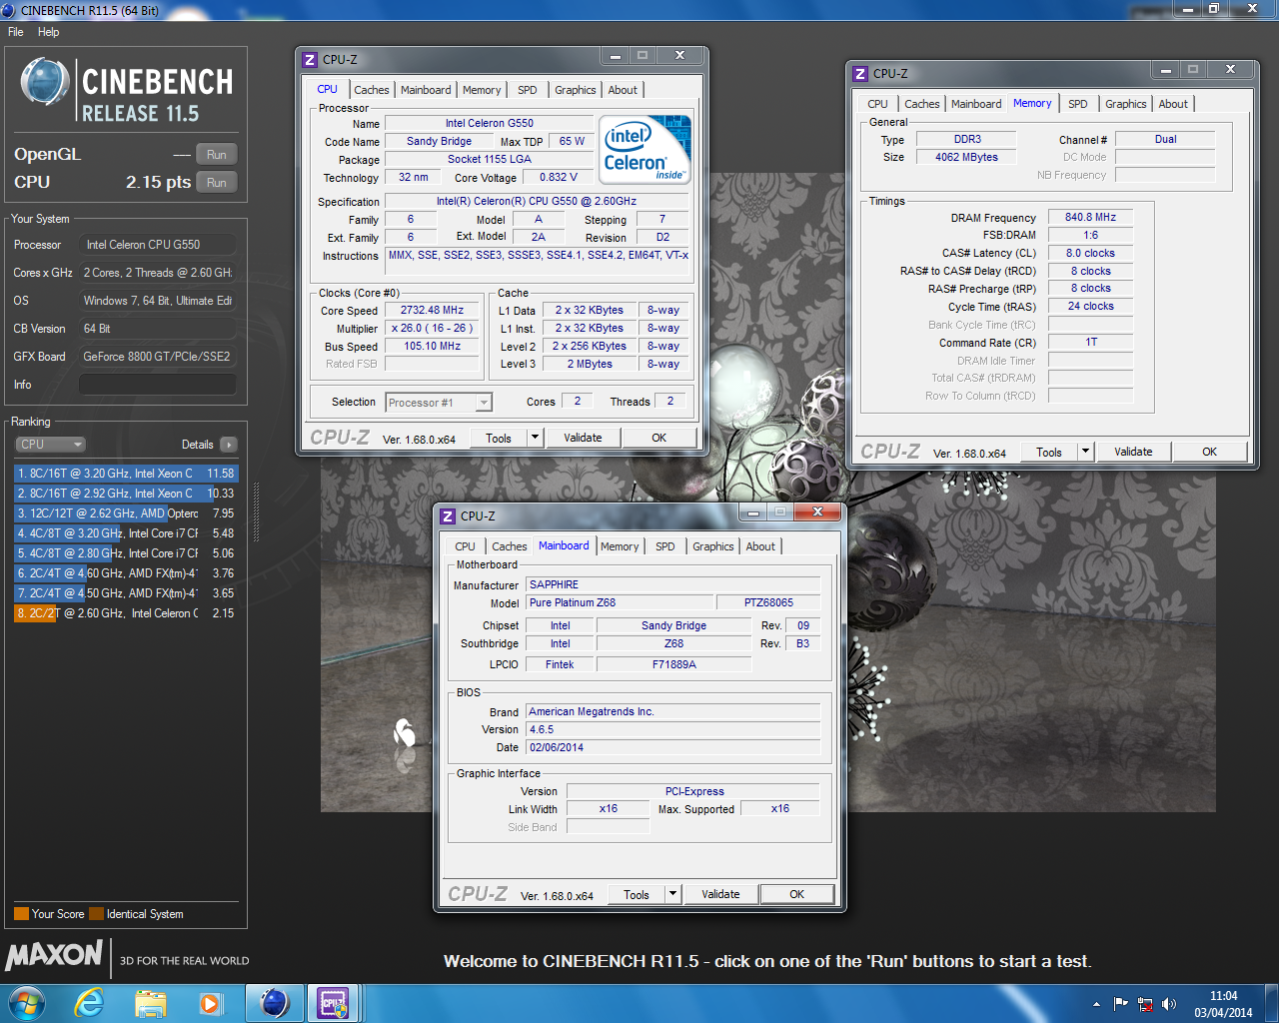
Task: Show hidden tray icons arrow
Action: pos(1096,1004)
